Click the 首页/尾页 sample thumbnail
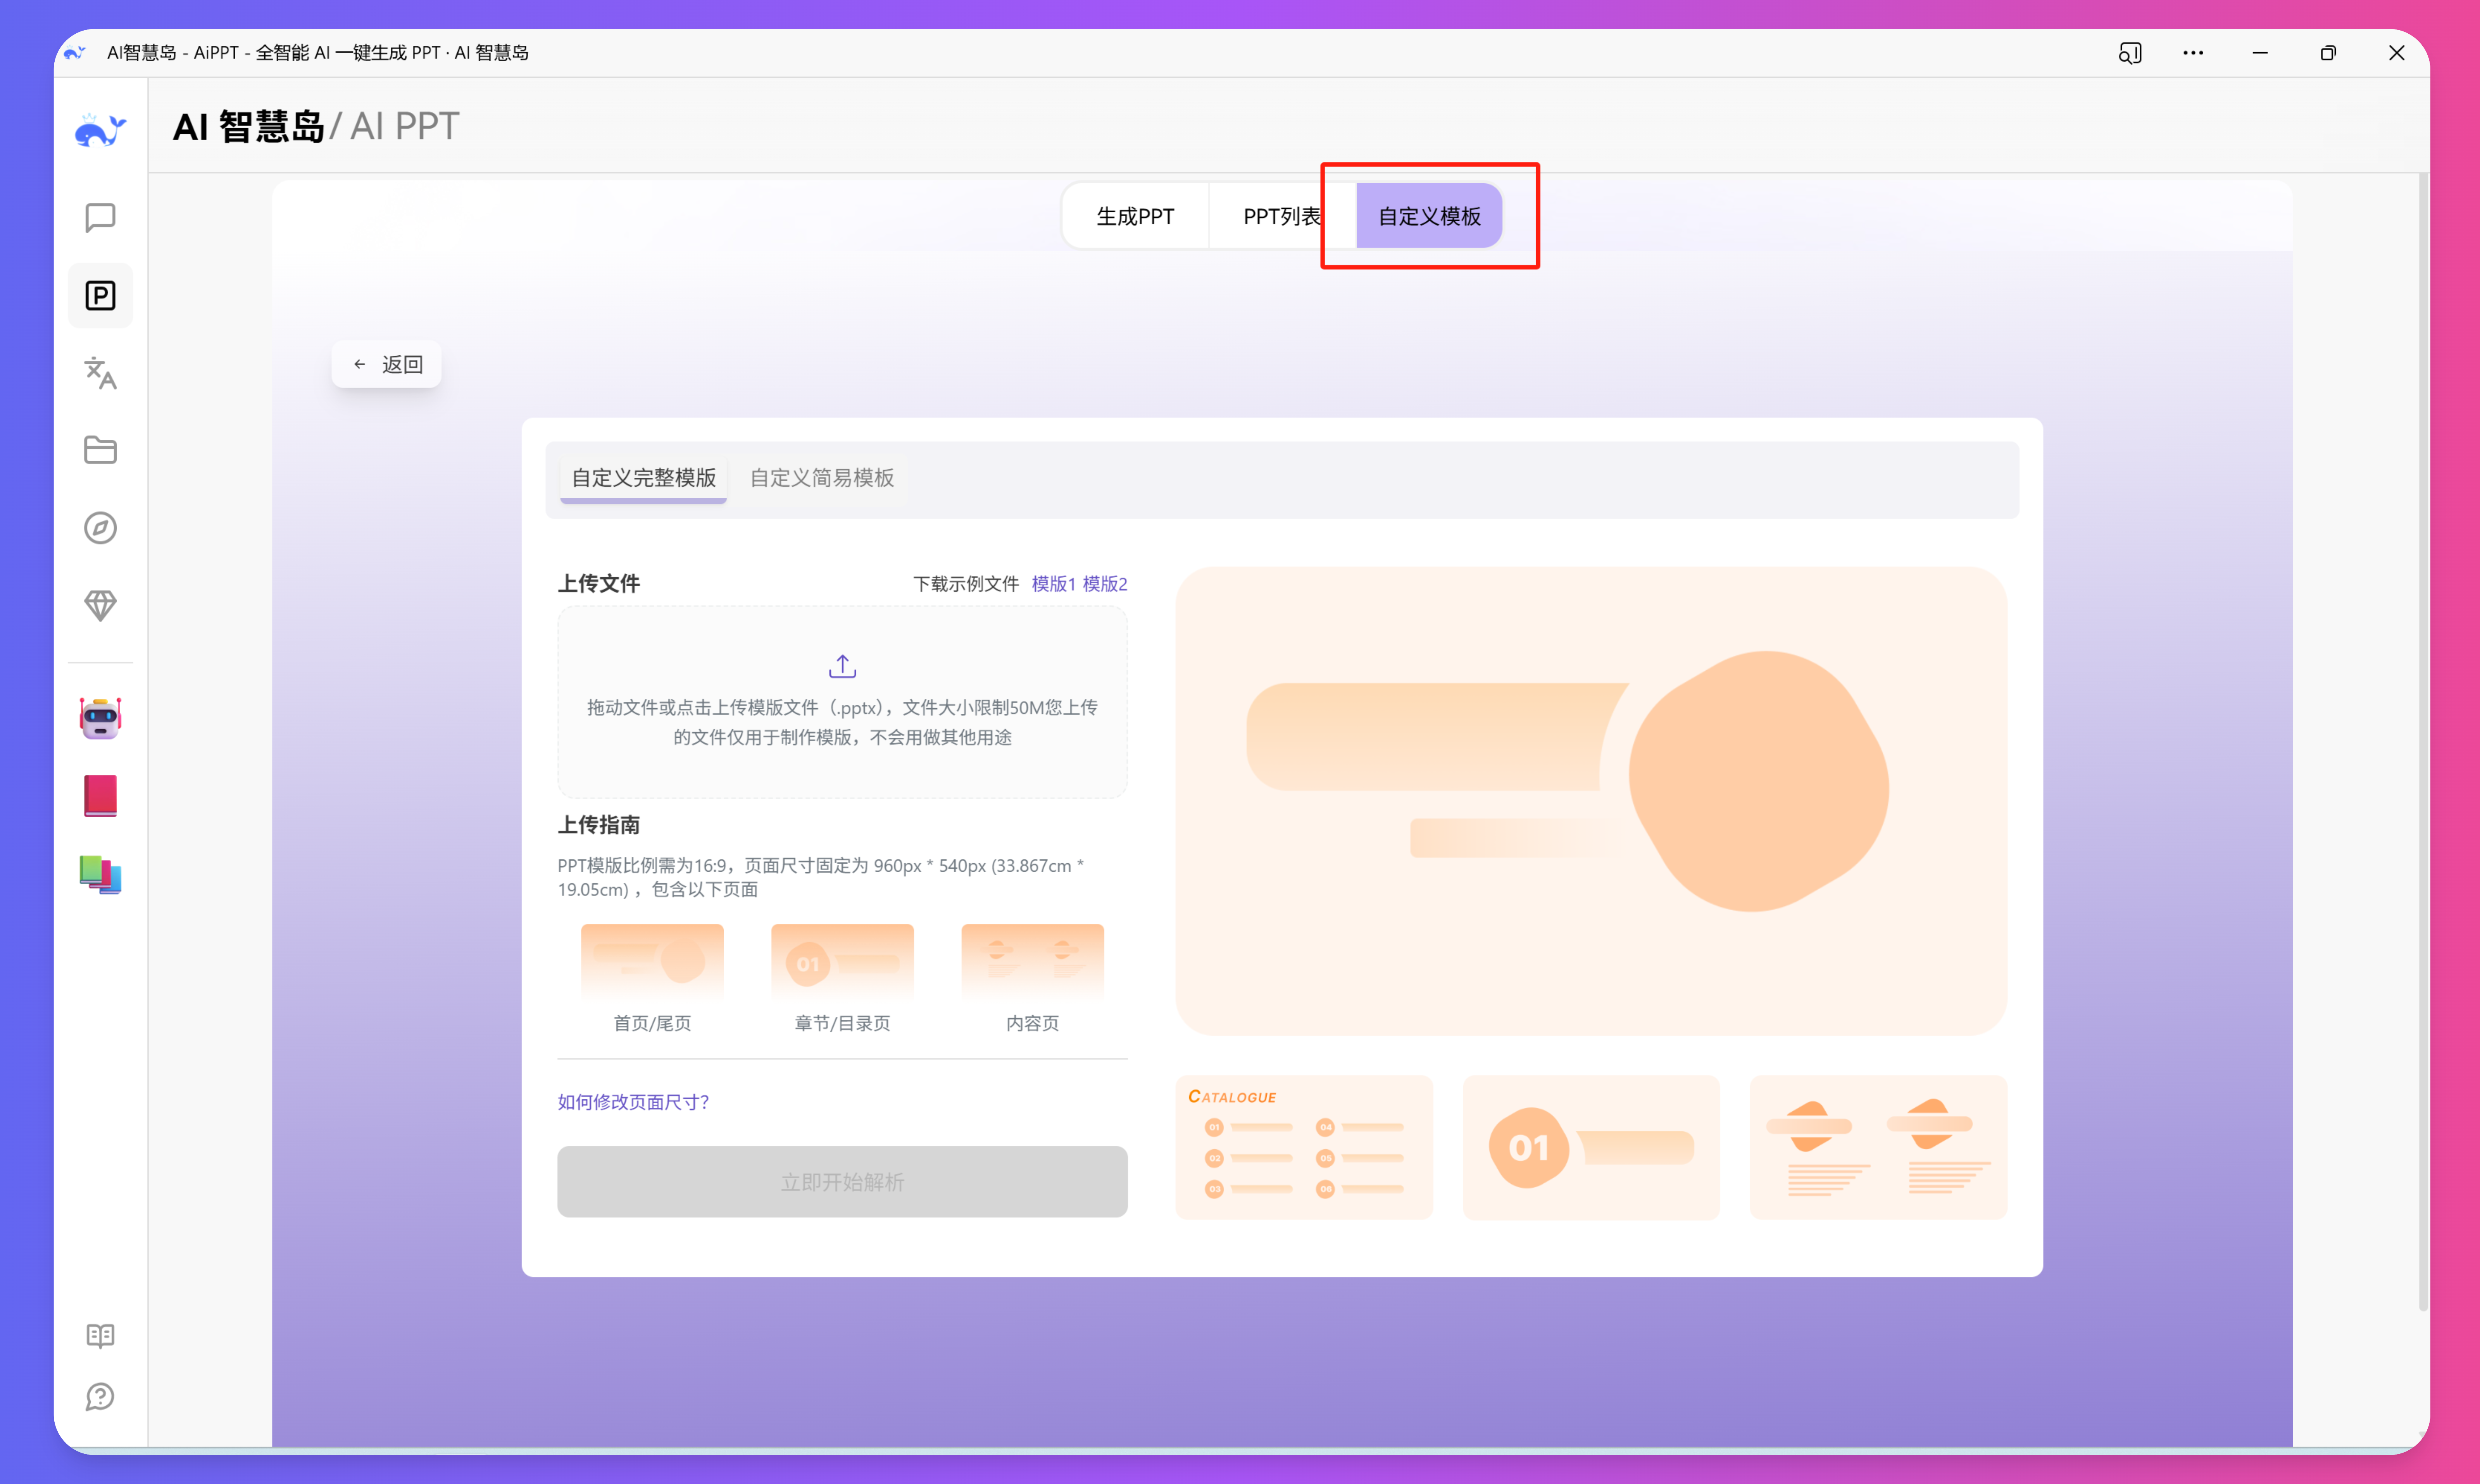 652,962
